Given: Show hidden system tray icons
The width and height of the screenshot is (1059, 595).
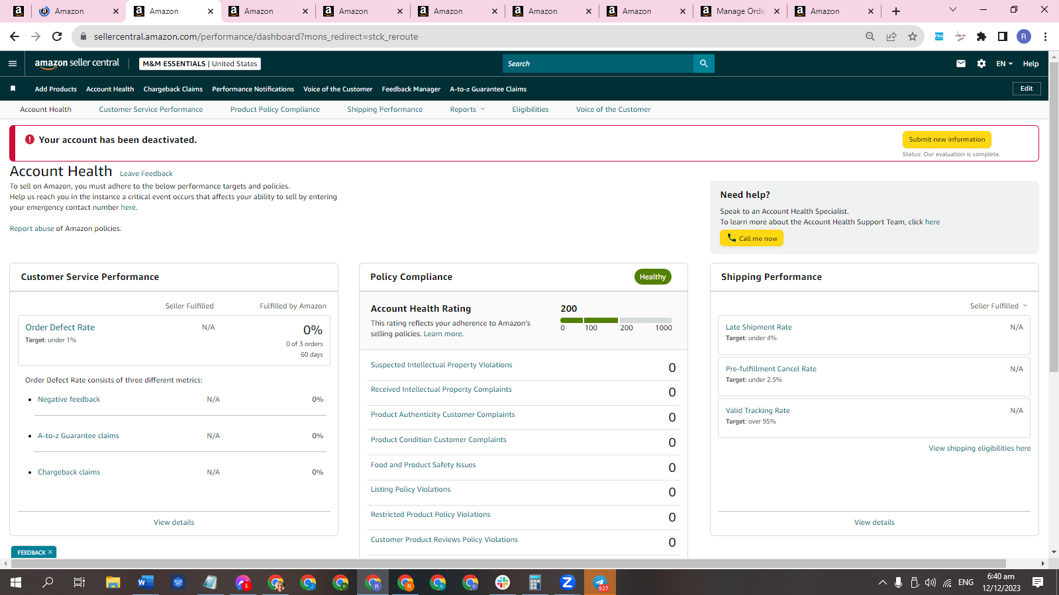Looking at the screenshot, I should coord(882,582).
